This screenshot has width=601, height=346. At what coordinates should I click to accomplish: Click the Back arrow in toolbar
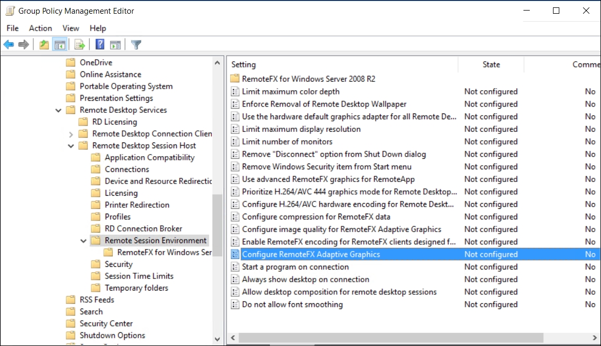coord(8,45)
